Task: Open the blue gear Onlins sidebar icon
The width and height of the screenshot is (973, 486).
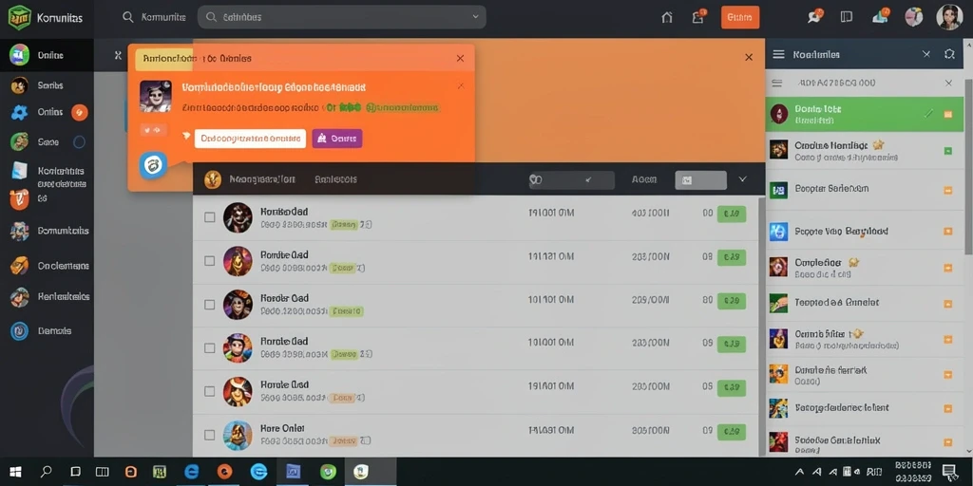Action: [x=19, y=112]
